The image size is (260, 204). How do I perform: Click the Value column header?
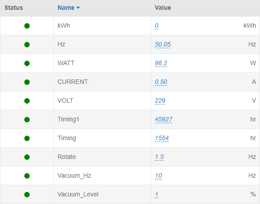point(163,8)
